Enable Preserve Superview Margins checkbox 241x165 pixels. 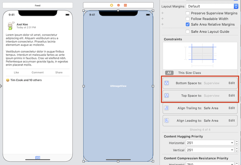click(188, 13)
